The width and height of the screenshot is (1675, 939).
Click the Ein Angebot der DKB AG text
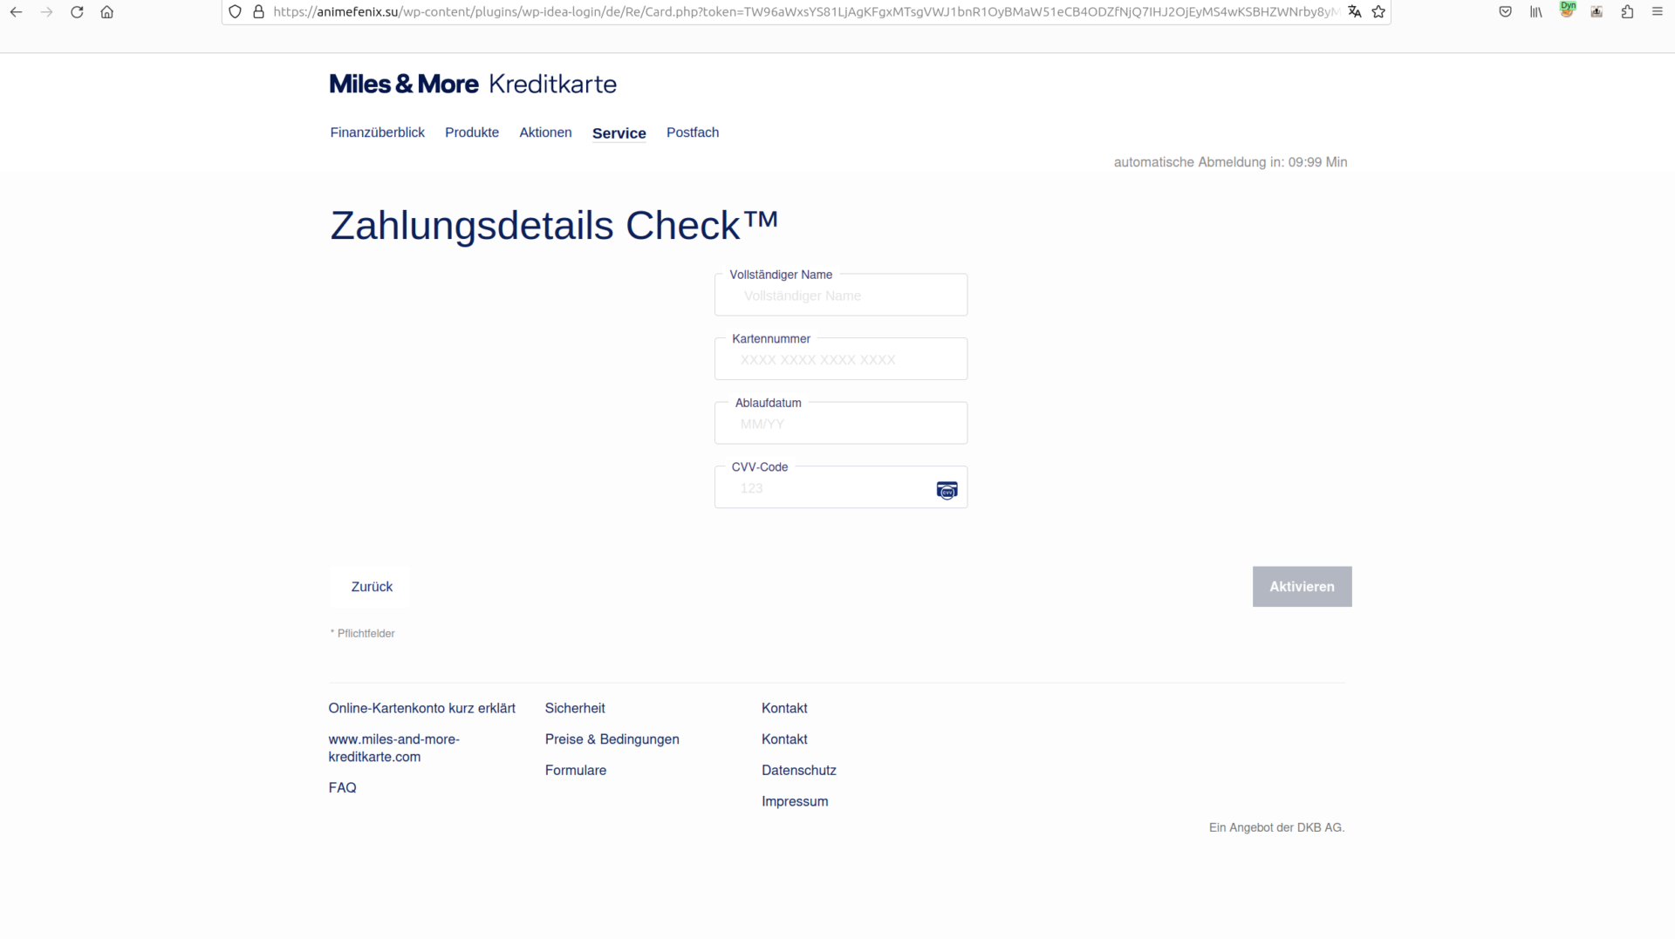(1276, 827)
